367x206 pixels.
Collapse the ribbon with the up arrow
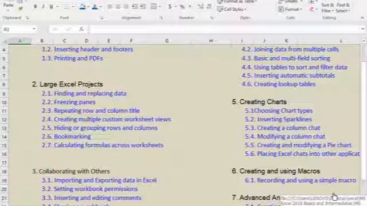tap(362, 18)
